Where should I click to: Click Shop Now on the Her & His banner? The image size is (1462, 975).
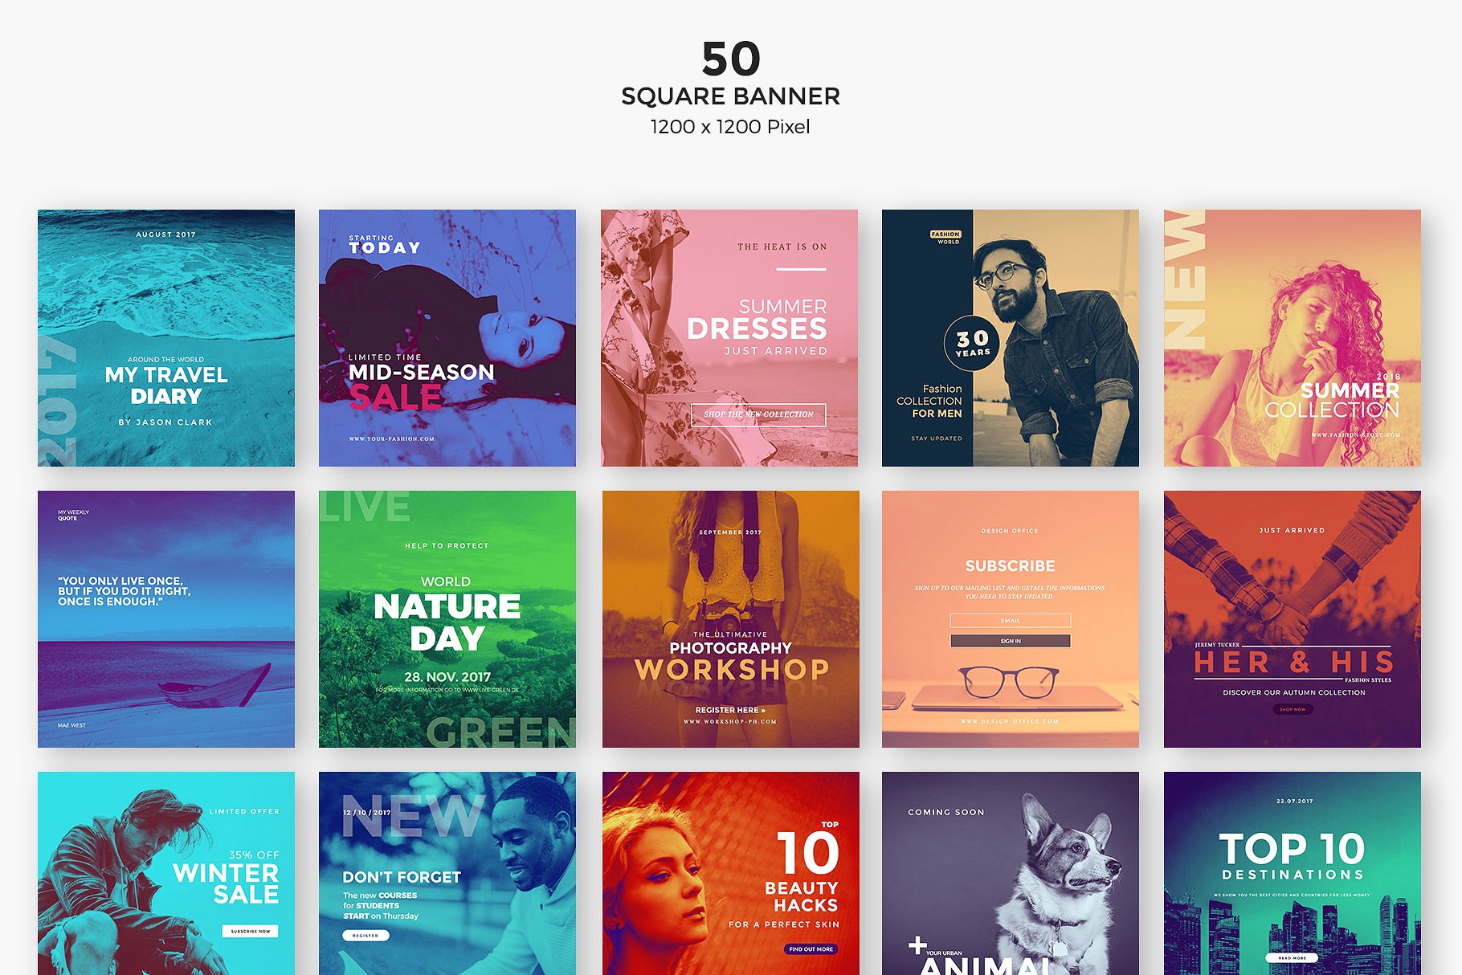[1292, 709]
